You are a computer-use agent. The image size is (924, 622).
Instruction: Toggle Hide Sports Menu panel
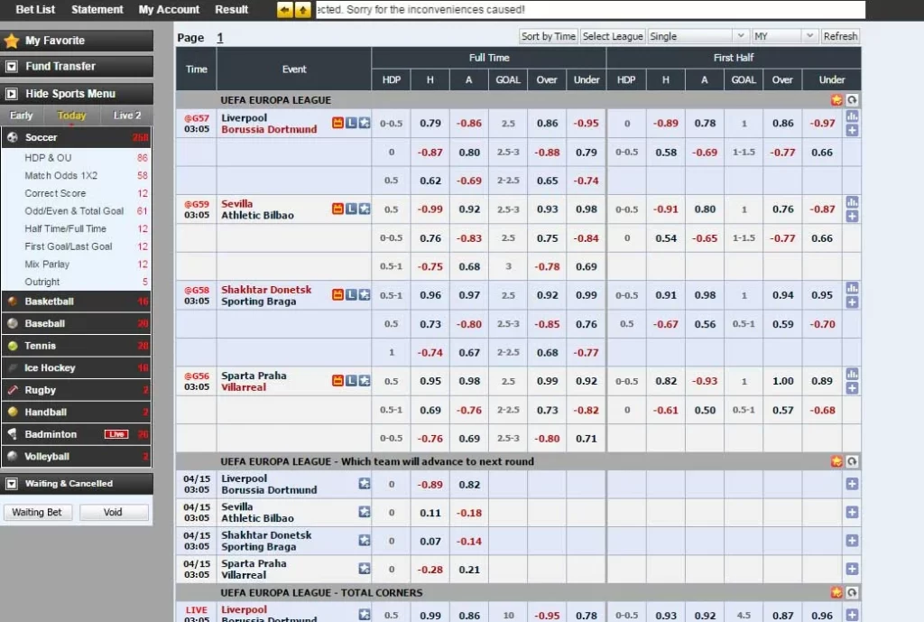point(12,94)
